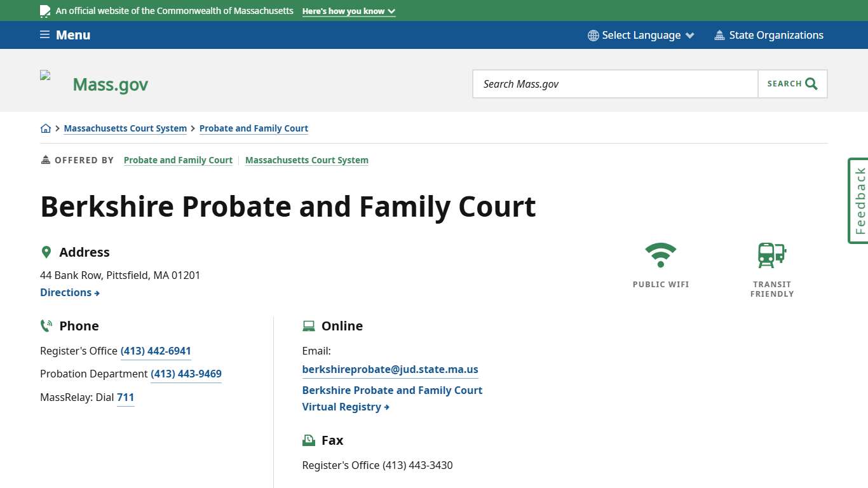The height and width of the screenshot is (488, 868).
Task: Email berkshireprobate@jud.state.ma.us
Action: (x=390, y=369)
